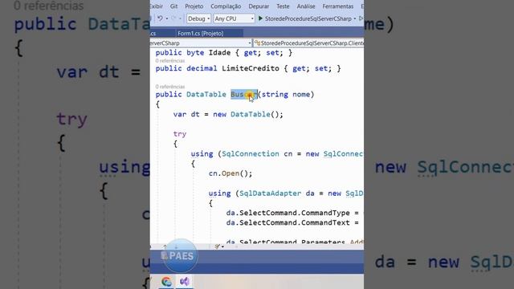Image resolution: width=514 pixels, height=289 pixels.
Task: Expand the startup project dropdown arrow
Action: (x=355, y=18)
